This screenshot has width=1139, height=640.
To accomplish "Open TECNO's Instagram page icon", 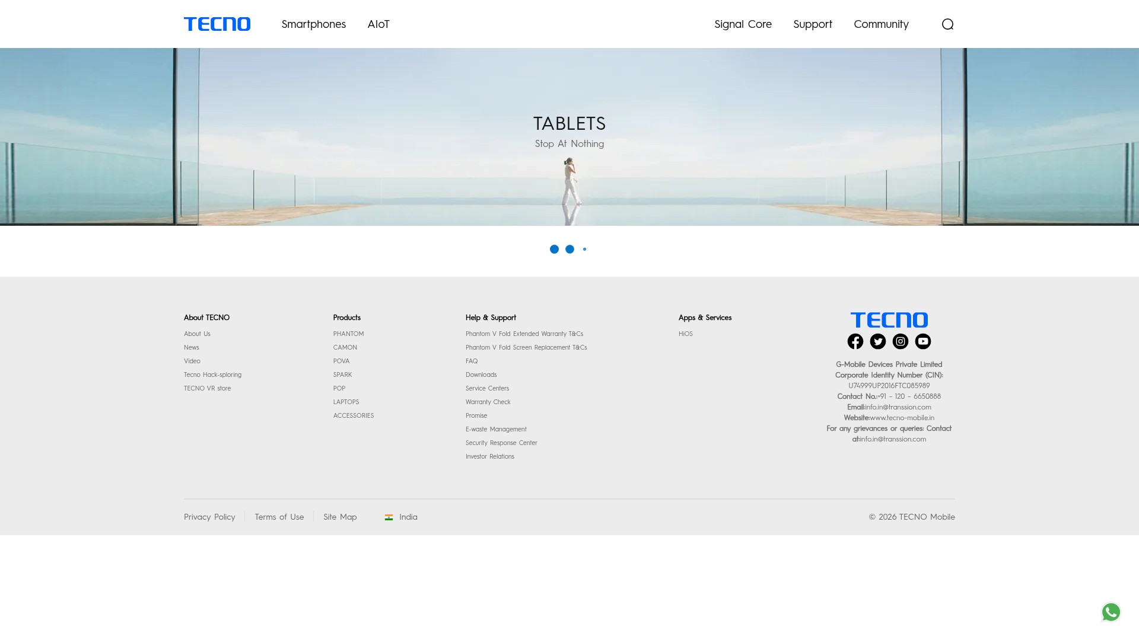I will (901, 341).
